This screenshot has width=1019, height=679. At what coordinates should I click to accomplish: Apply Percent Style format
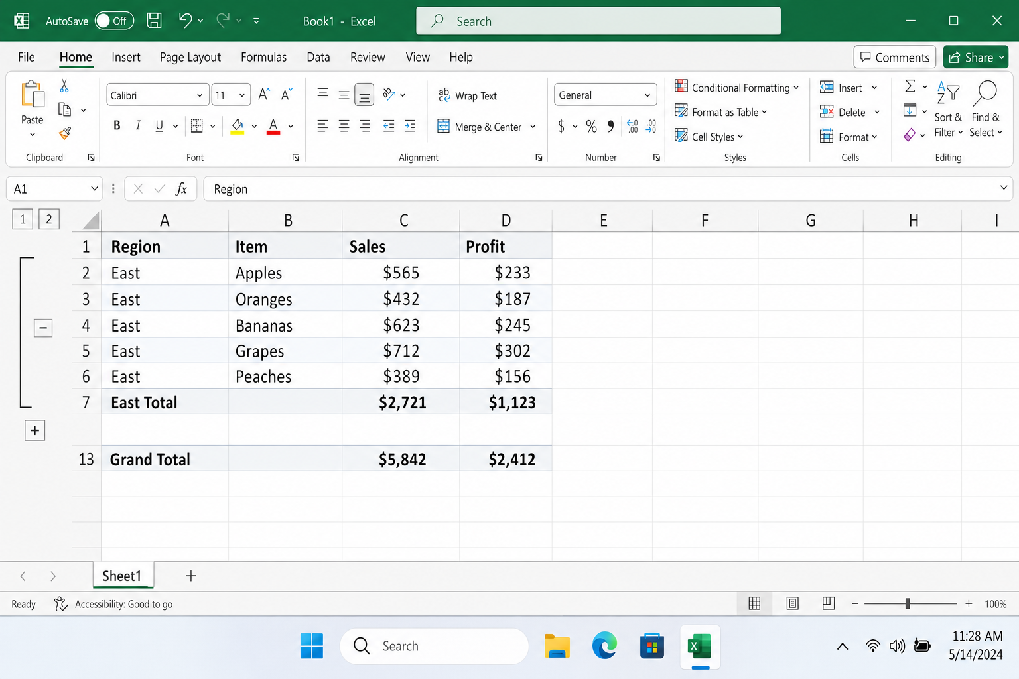click(591, 126)
